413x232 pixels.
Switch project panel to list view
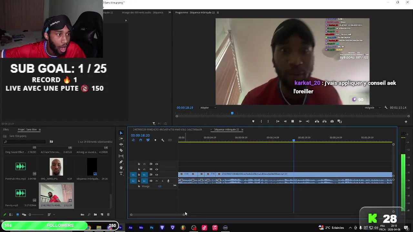coord(11,215)
